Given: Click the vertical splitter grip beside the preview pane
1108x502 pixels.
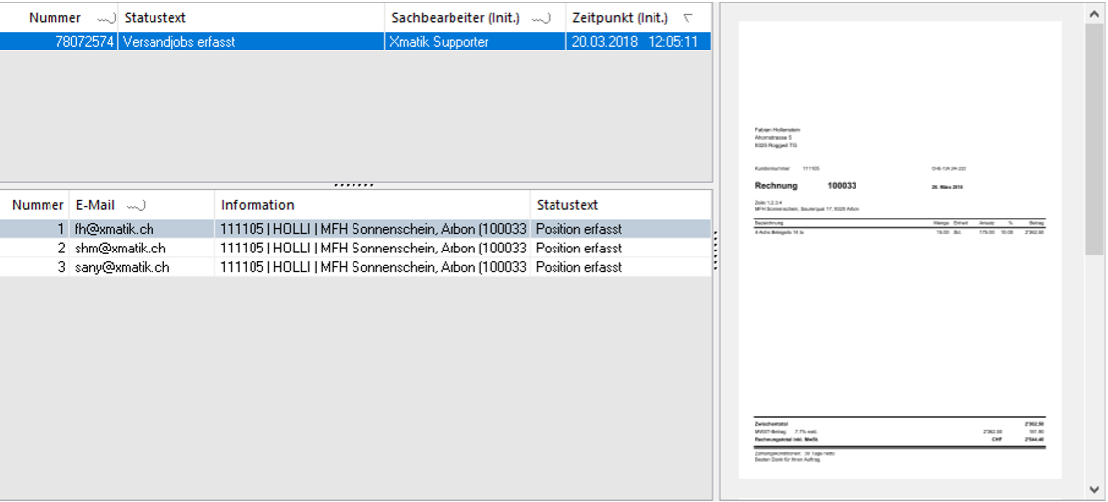Looking at the screenshot, I should [x=715, y=251].
